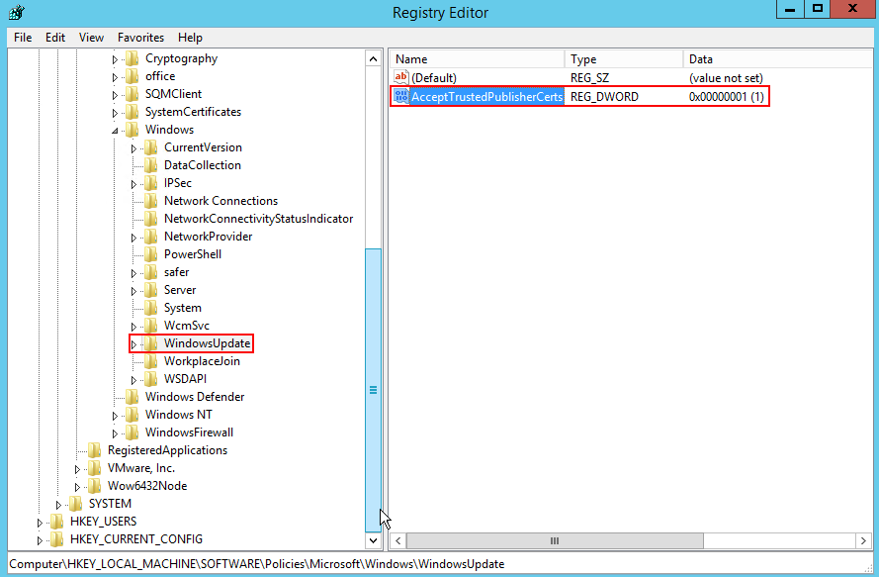Click the Windows Defender folder icon
Viewport: 879px width, 577px height.
(132, 397)
